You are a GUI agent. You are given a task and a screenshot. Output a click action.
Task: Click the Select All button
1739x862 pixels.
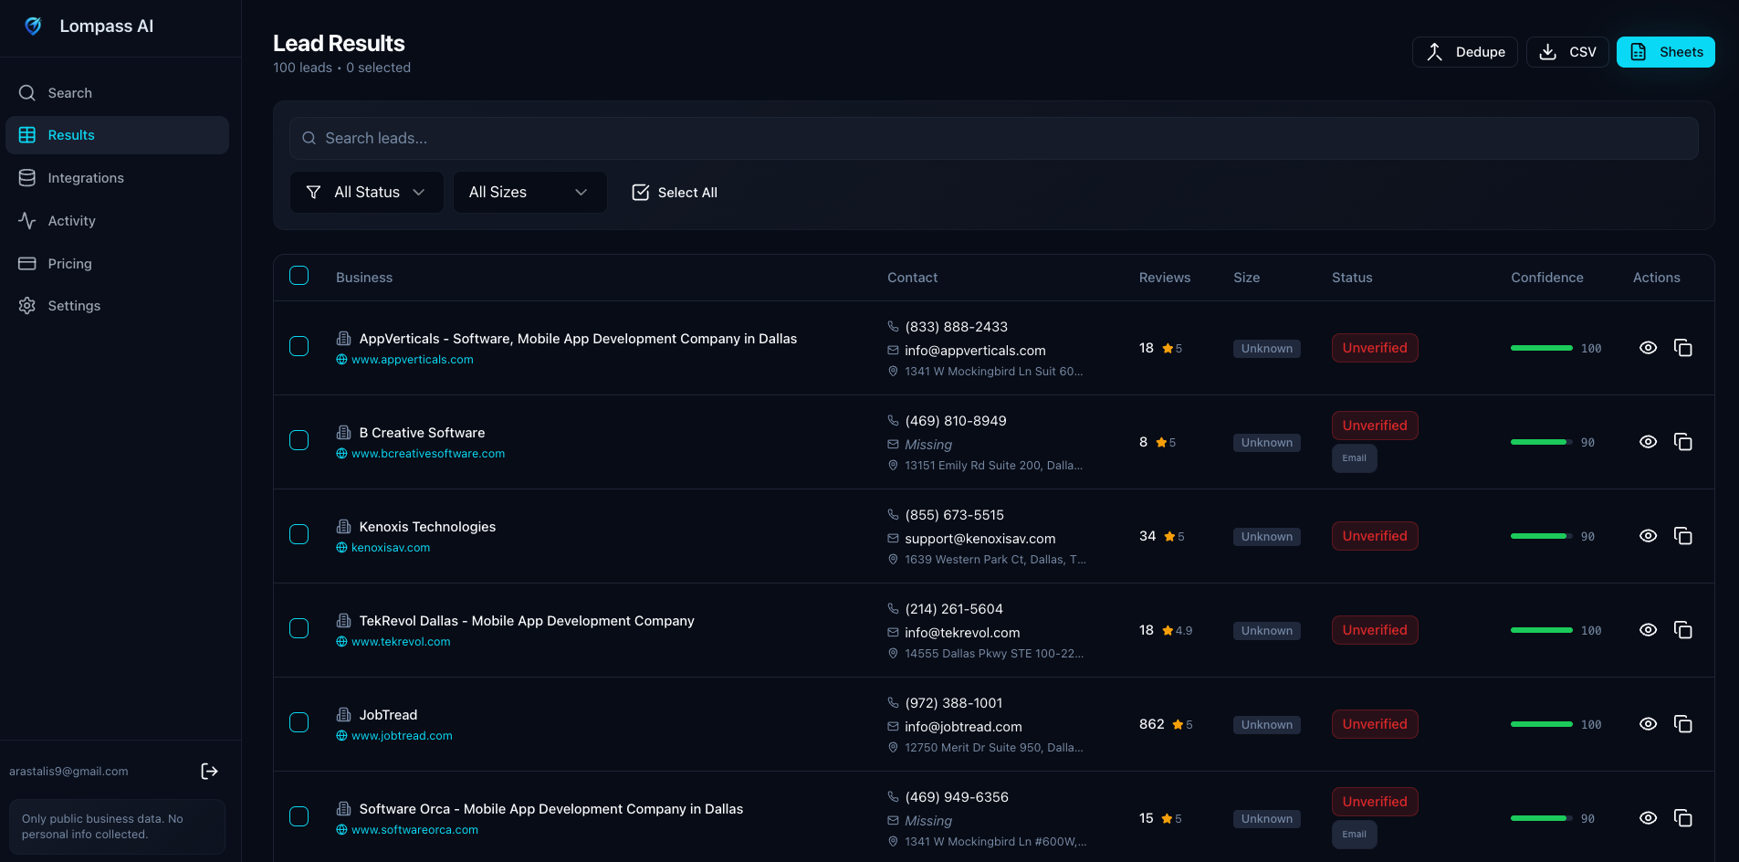(x=675, y=193)
